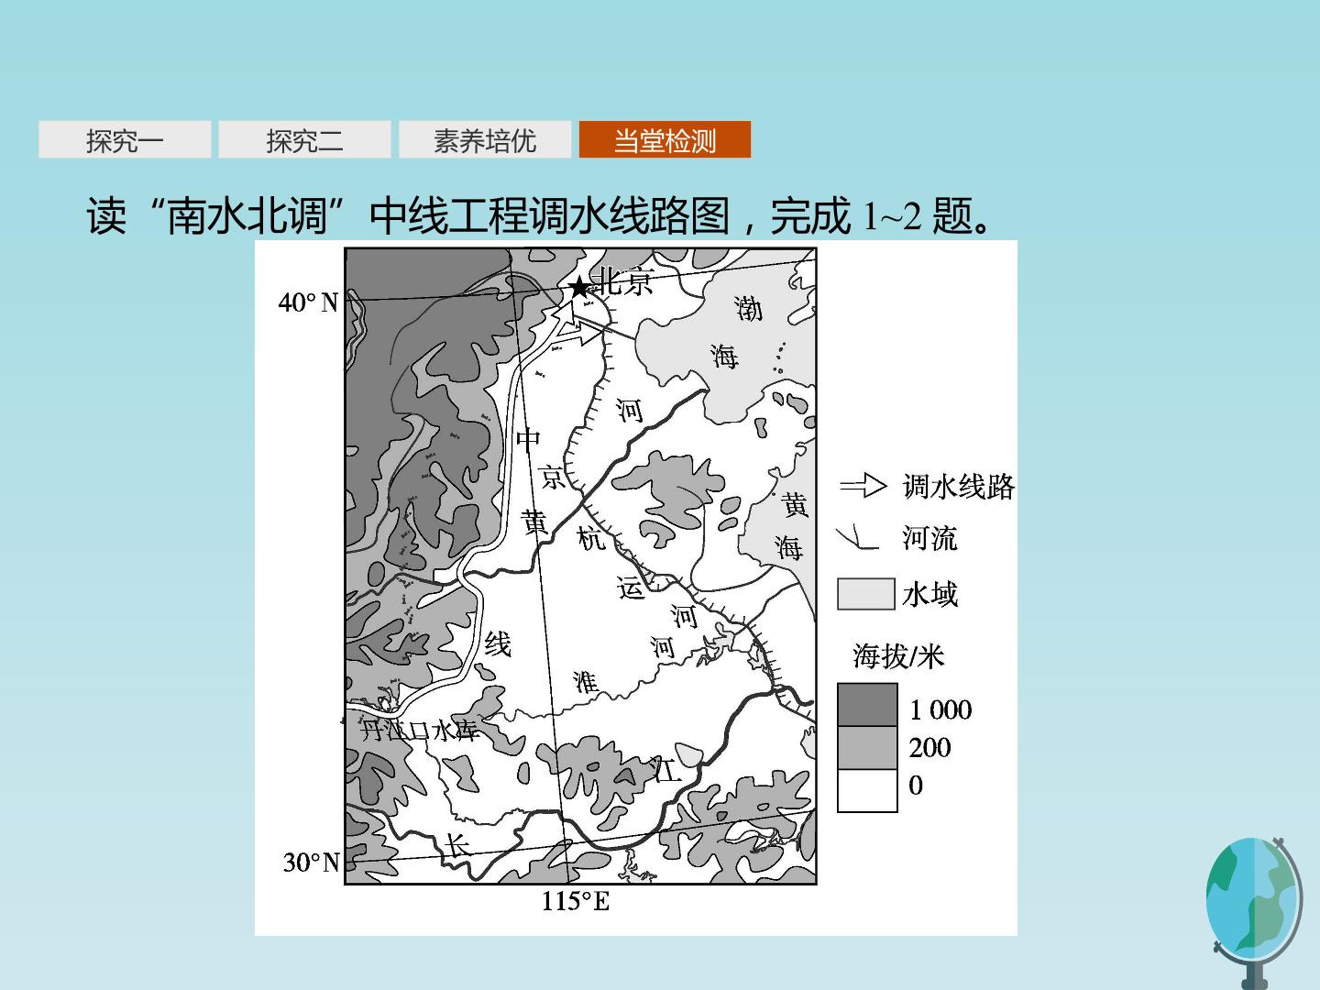The image size is (1320, 990).
Task: Click the 115°E longitude label
Action: click(x=575, y=901)
